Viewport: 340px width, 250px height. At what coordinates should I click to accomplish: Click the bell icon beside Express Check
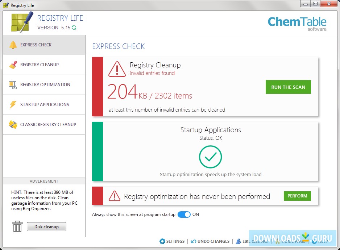tap(13, 45)
